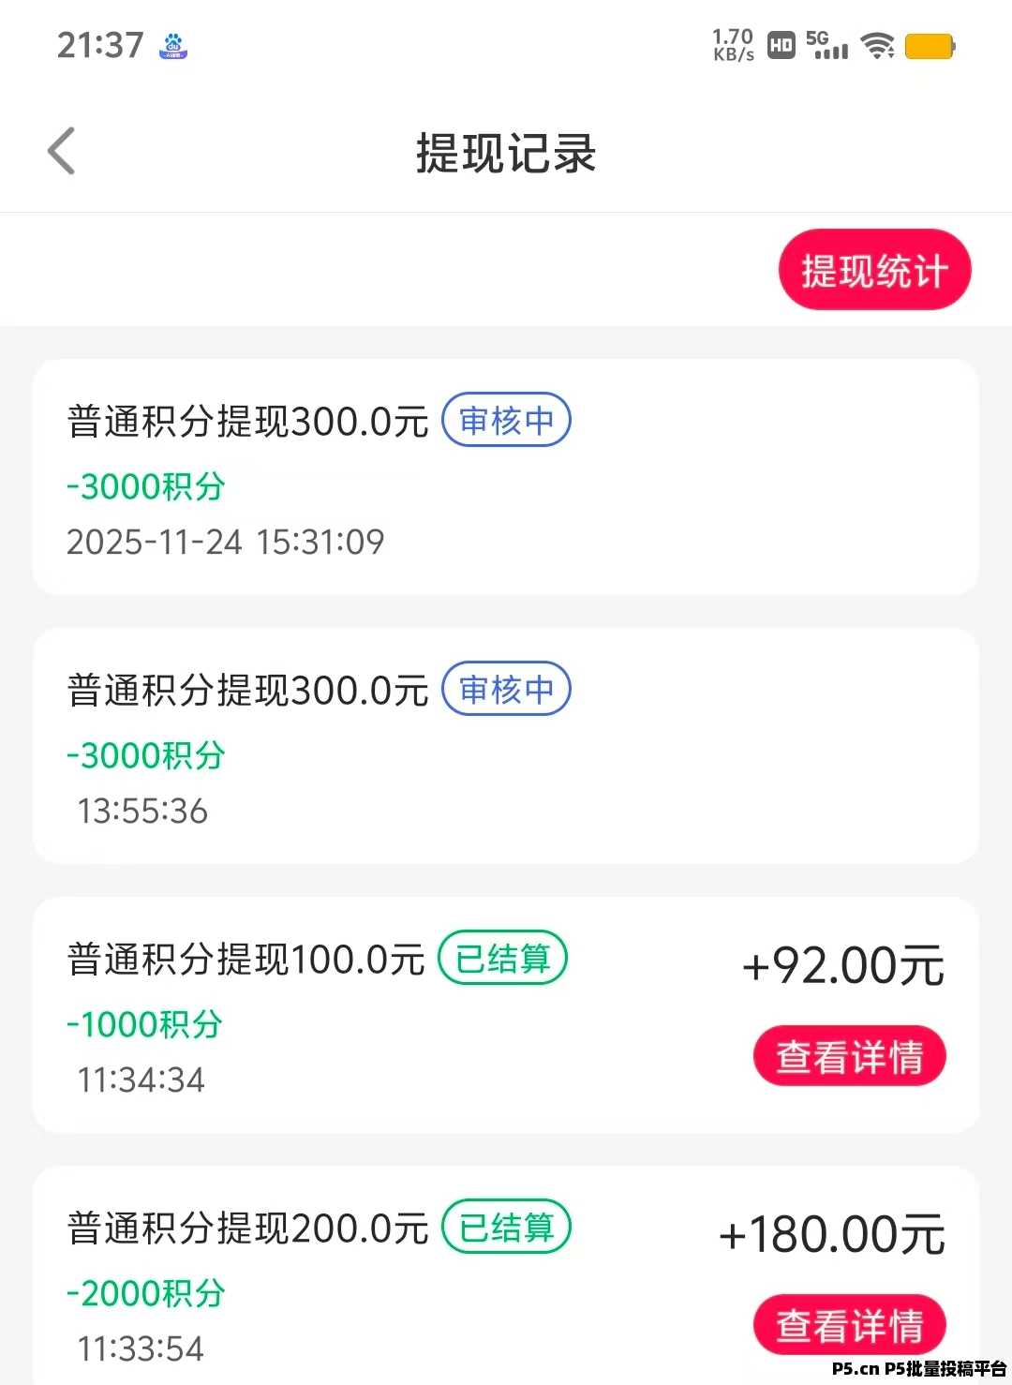Select the +180.00元 settled amount

click(x=831, y=1234)
